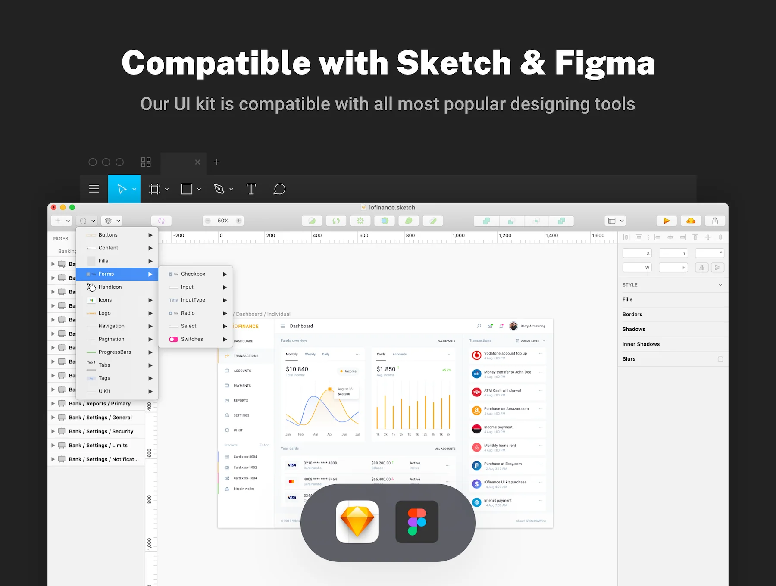776x586 pixels.
Task: Click the Fills section in inspector
Action: (x=673, y=299)
